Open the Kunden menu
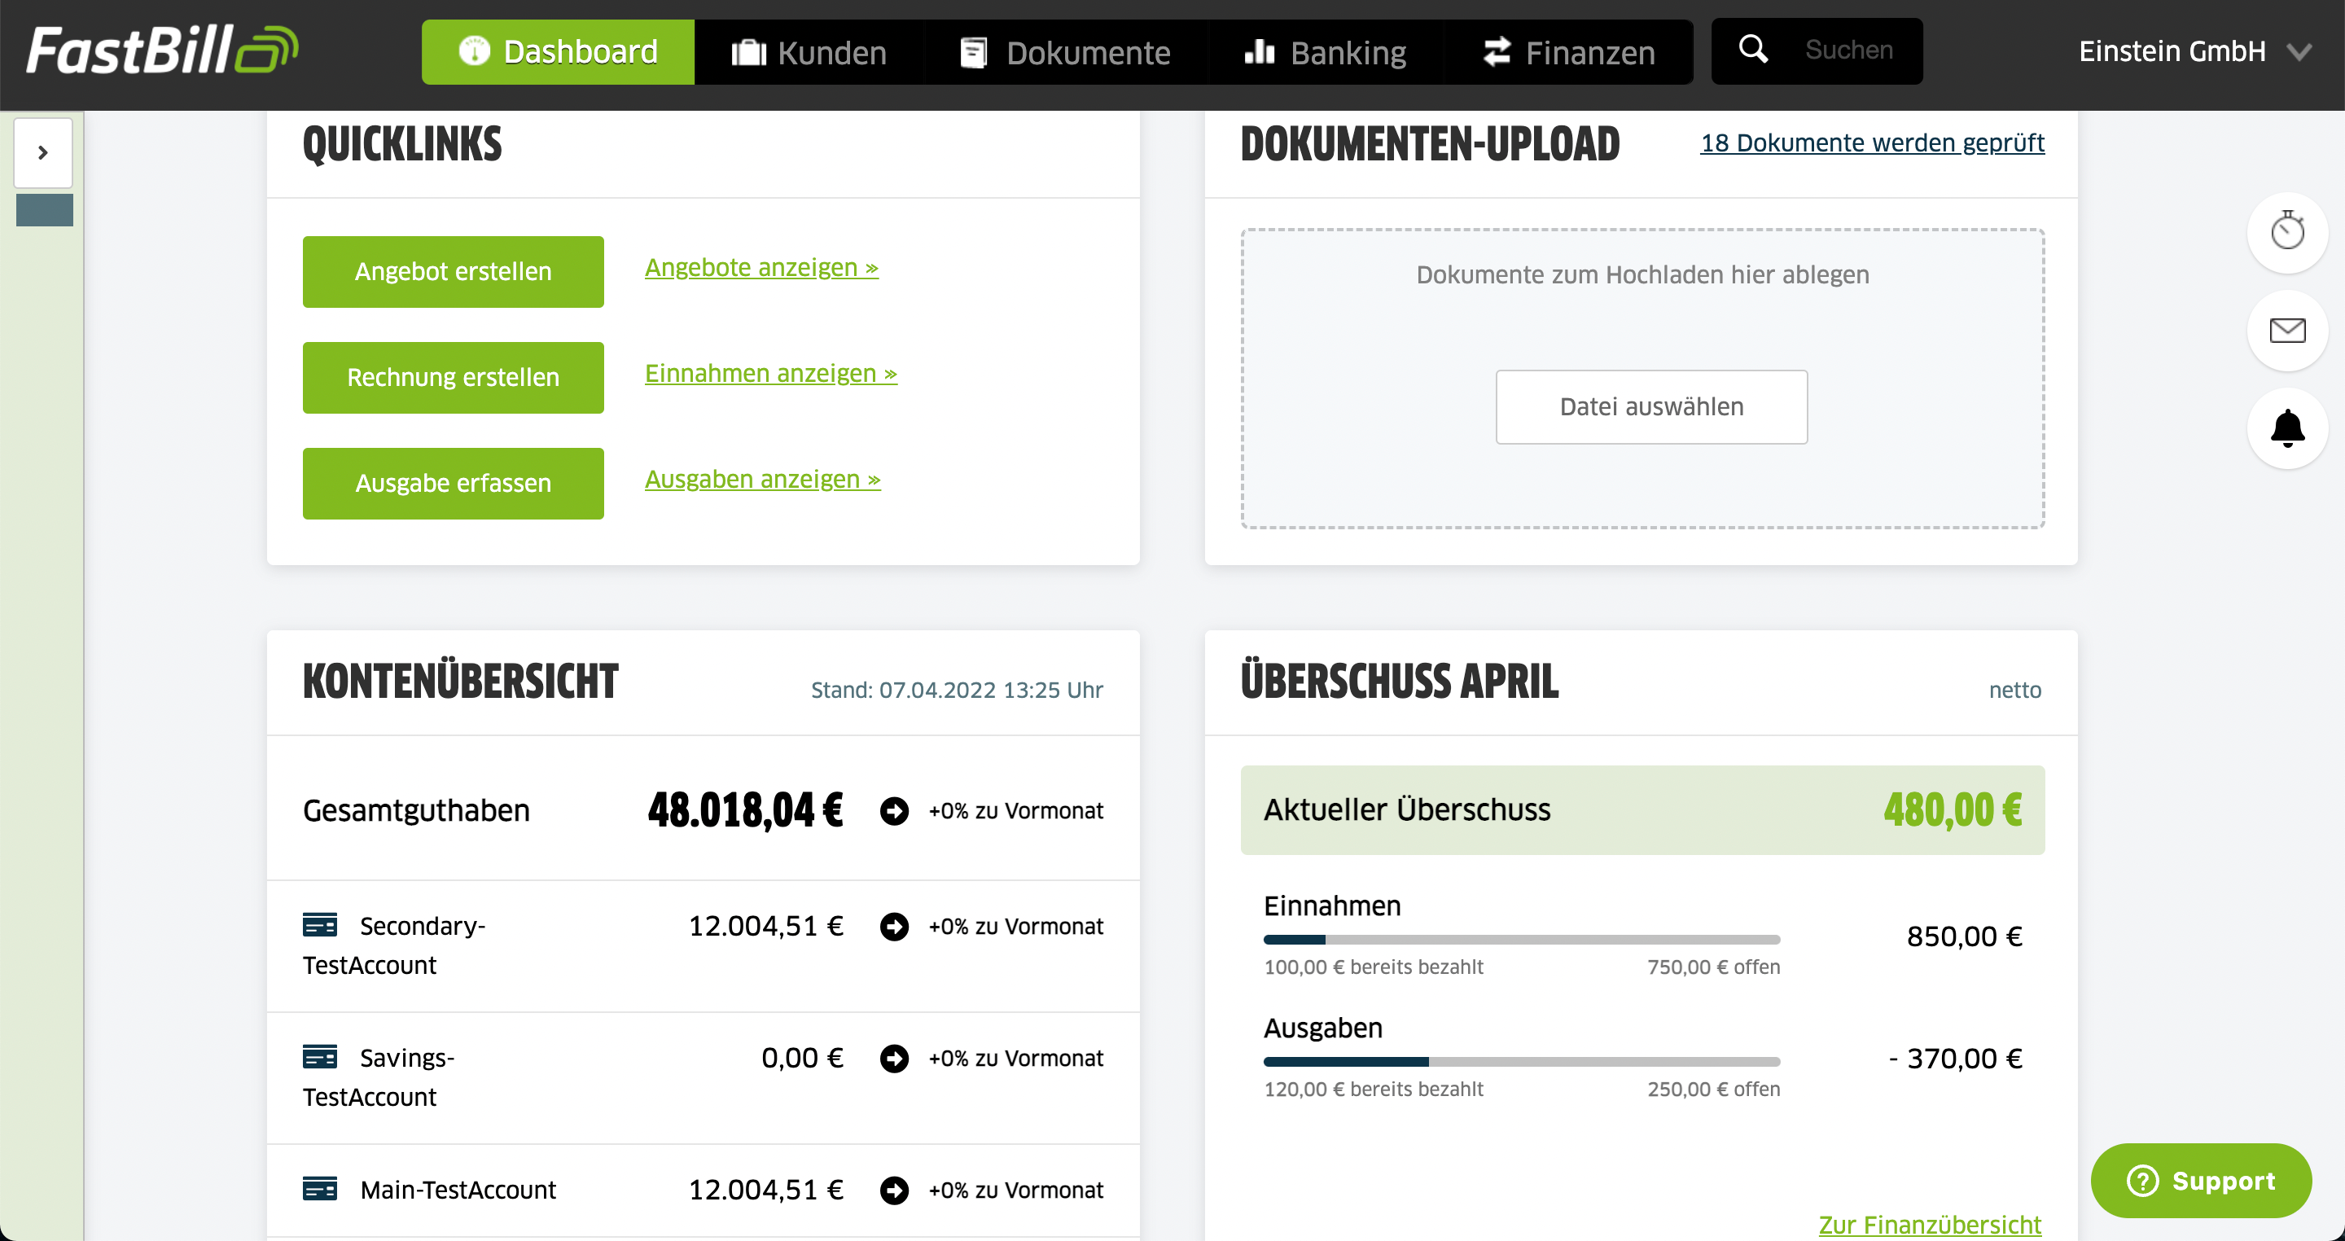2345x1241 pixels. [809, 53]
